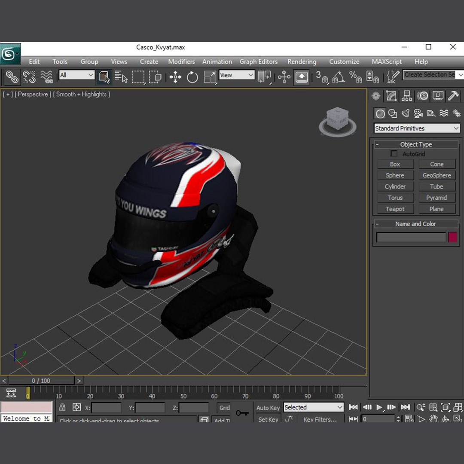Viewport: 464px width, 464px height.
Task: Play the animation
Action: [x=379, y=407]
